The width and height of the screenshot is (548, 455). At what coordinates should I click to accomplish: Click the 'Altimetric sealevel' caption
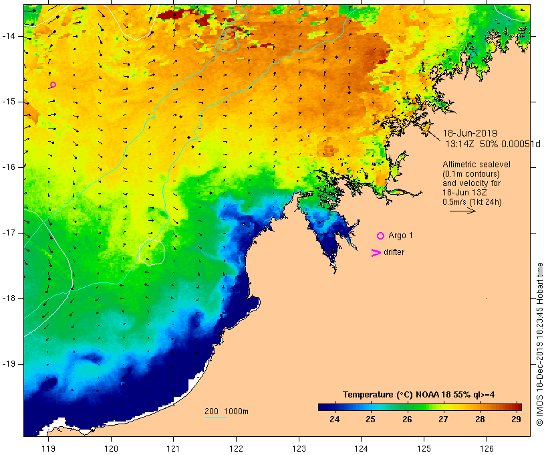[476, 165]
